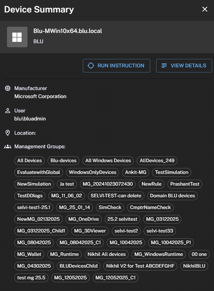This screenshot has height=291, width=214.
Task: Open View Details for the device
Action: pyautogui.click(x=184, y=66)
